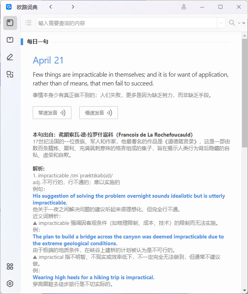248x294 pixels.
Task: Open the translation tool sidebar icon
Action: click(10, 74)
